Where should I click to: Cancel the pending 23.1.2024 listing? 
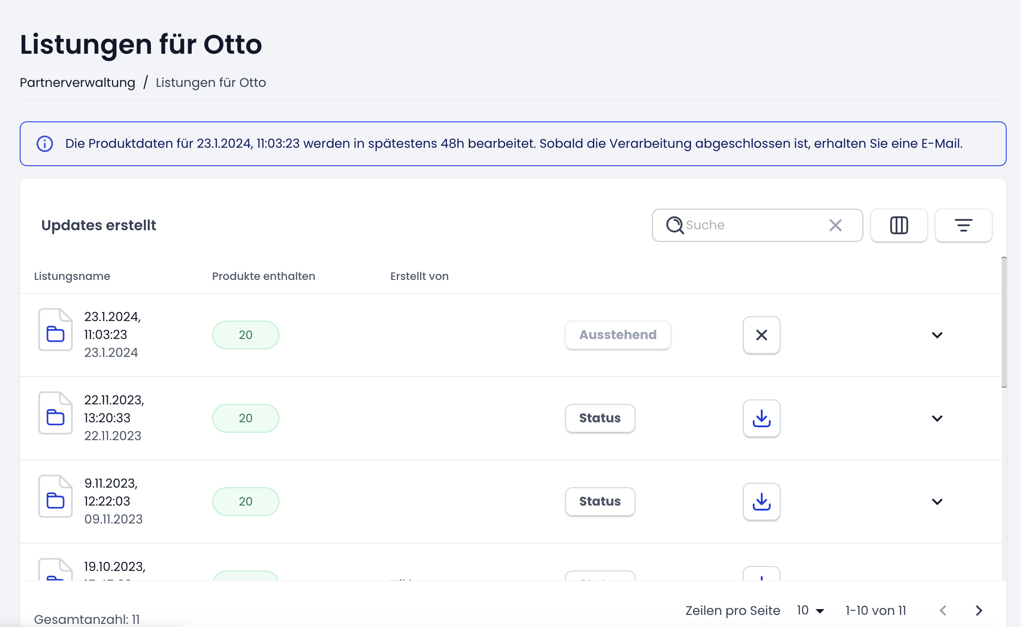761,335
